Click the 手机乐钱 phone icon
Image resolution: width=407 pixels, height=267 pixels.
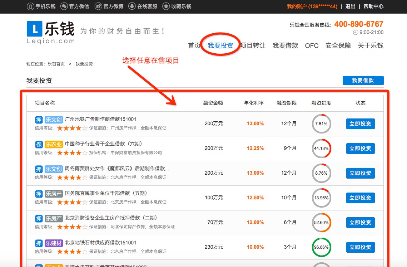pyautogui.click(x=30, y=6)
